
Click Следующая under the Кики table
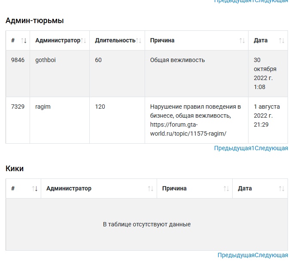271,255
